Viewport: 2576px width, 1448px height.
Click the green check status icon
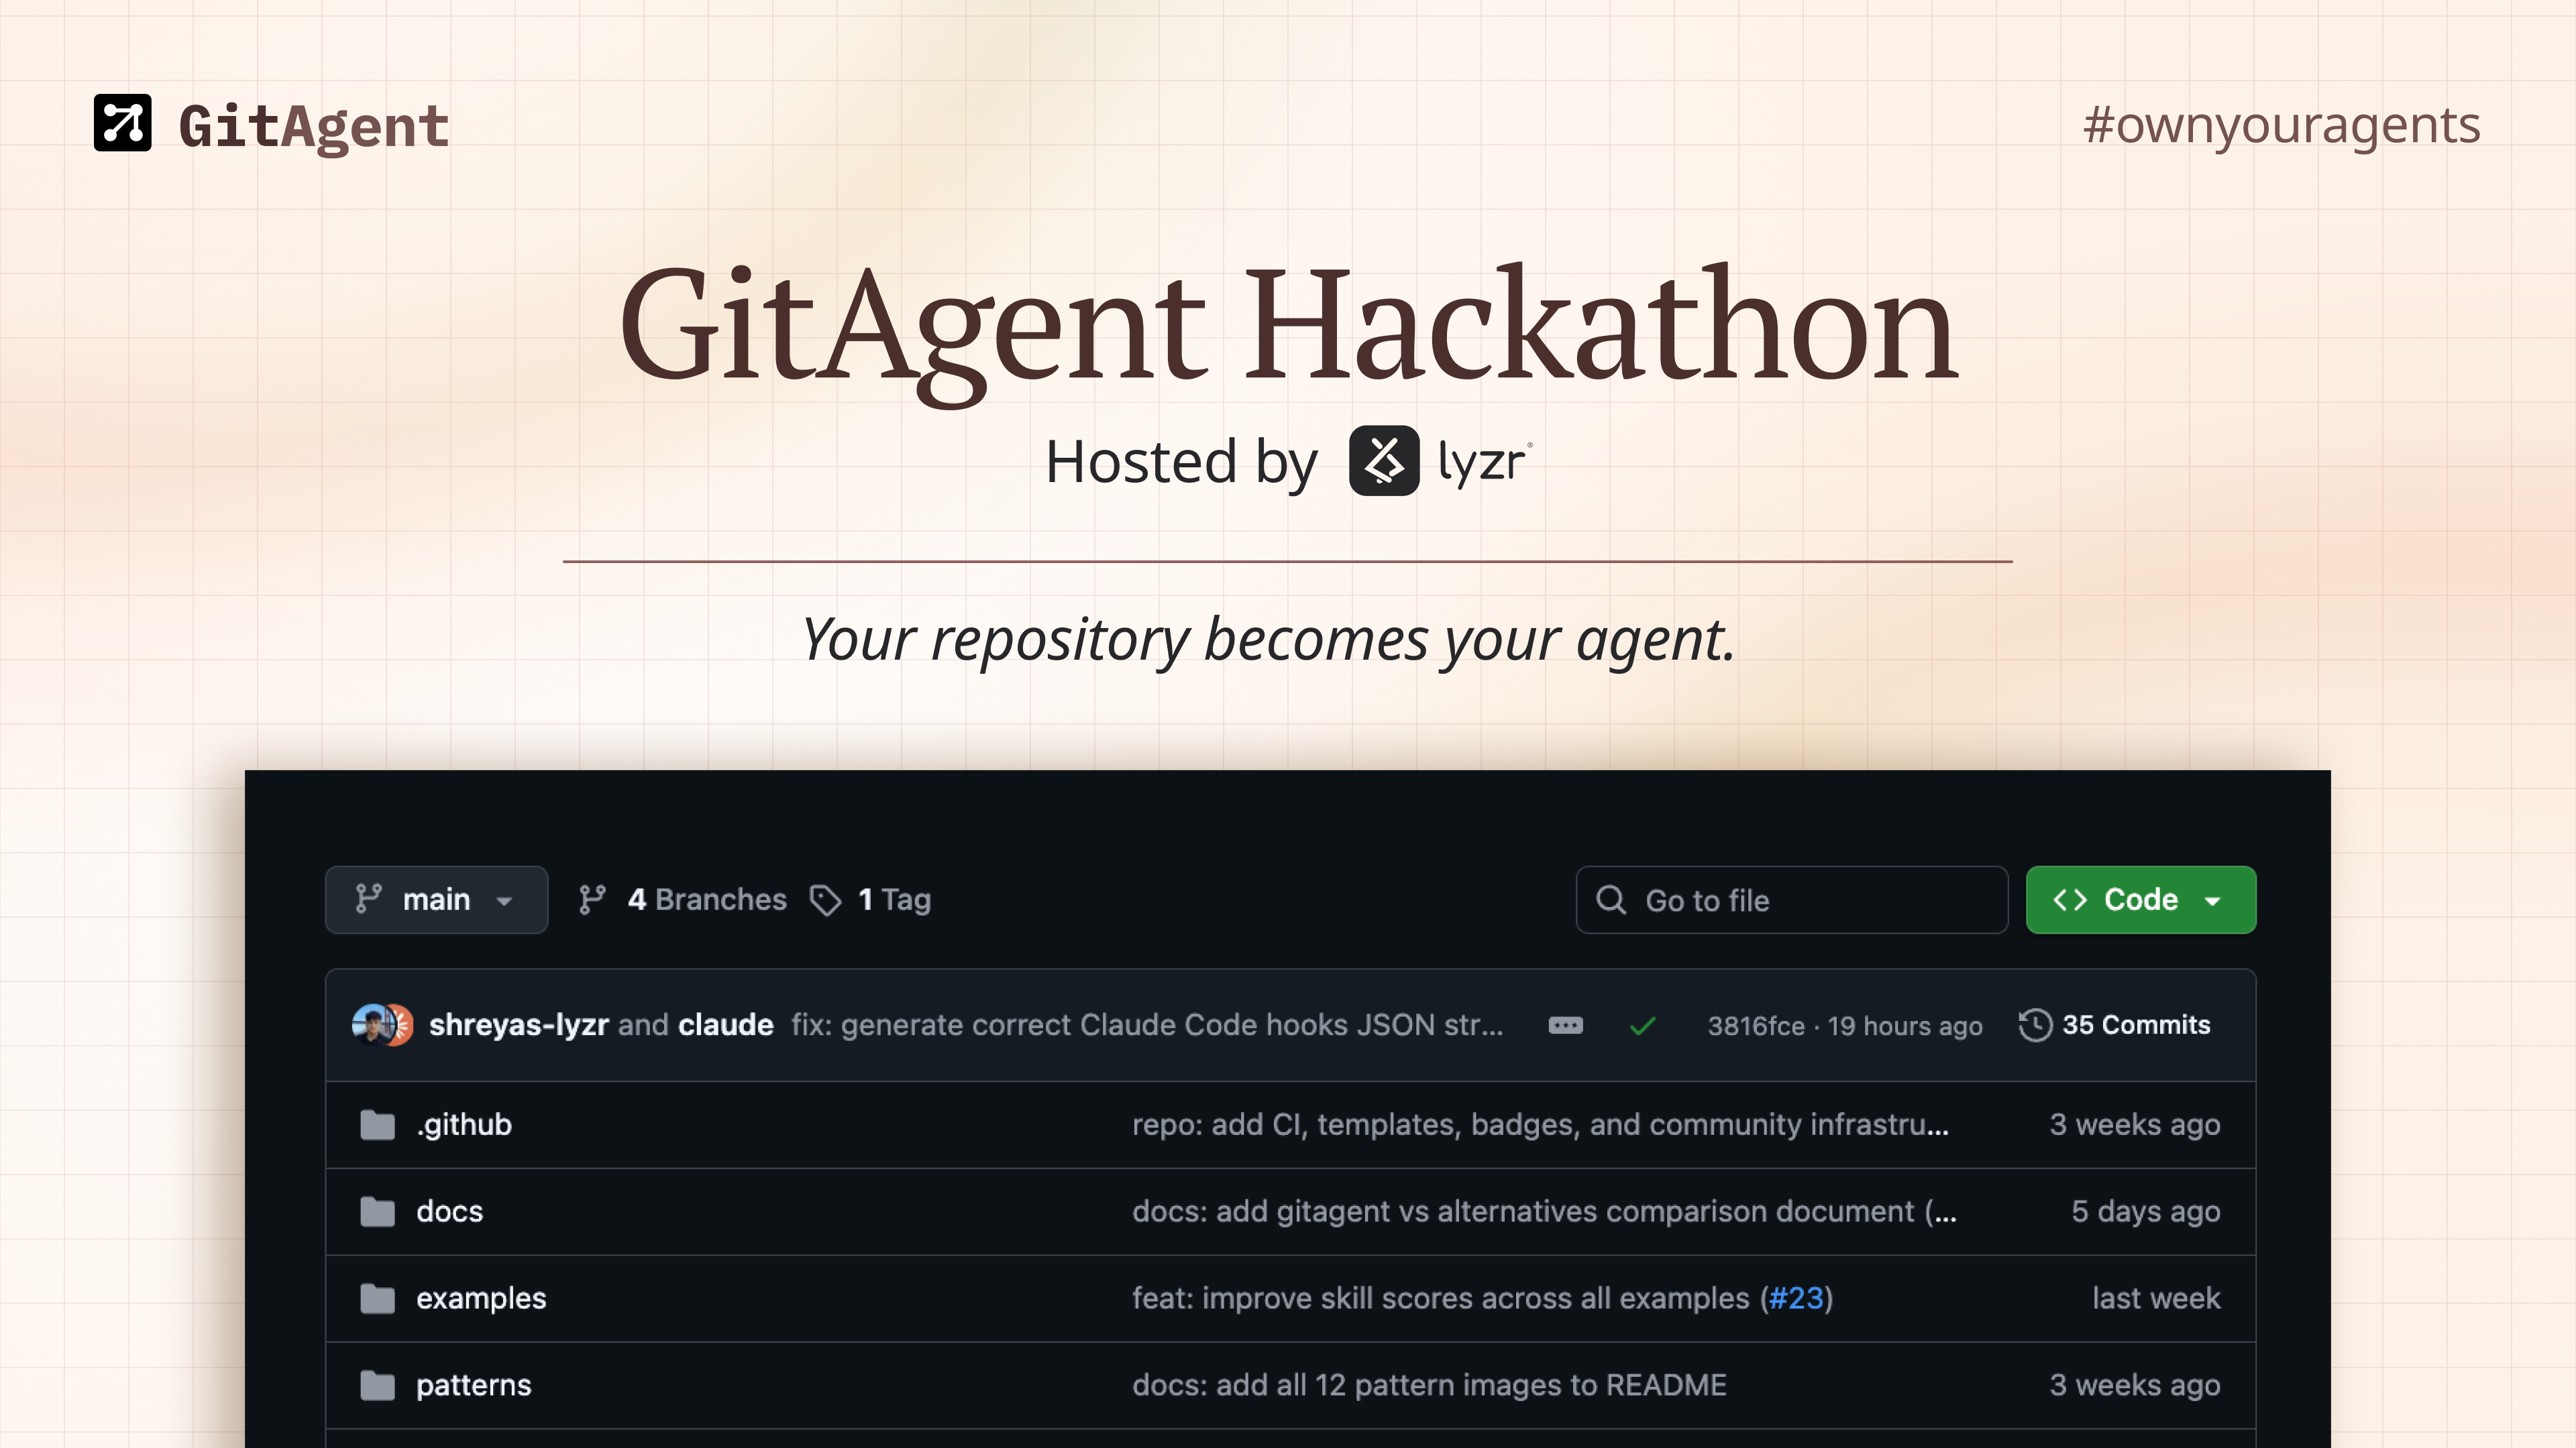pyautogui.click(x=1643, y=1026)
